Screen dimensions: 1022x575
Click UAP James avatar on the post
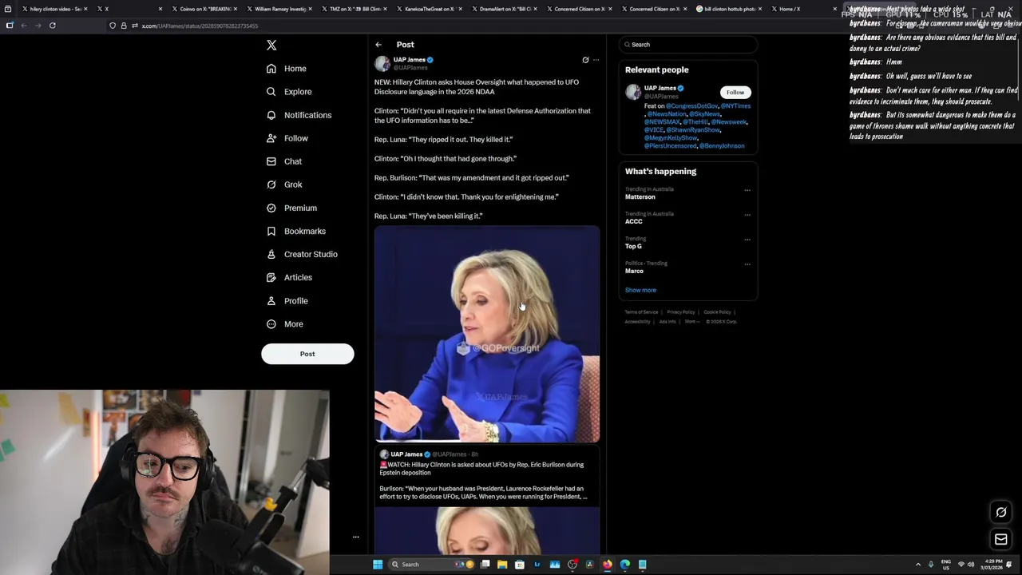click(382, 63)
